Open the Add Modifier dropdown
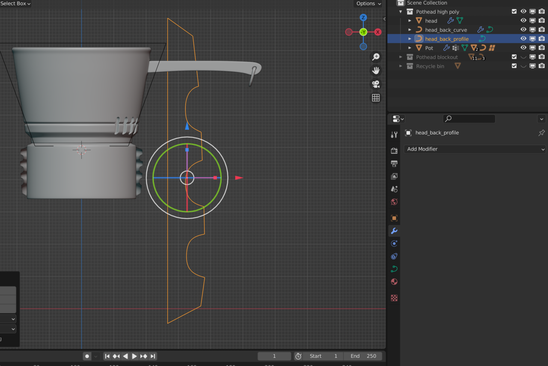Screen dimensions: 548x366 point(475,149)
